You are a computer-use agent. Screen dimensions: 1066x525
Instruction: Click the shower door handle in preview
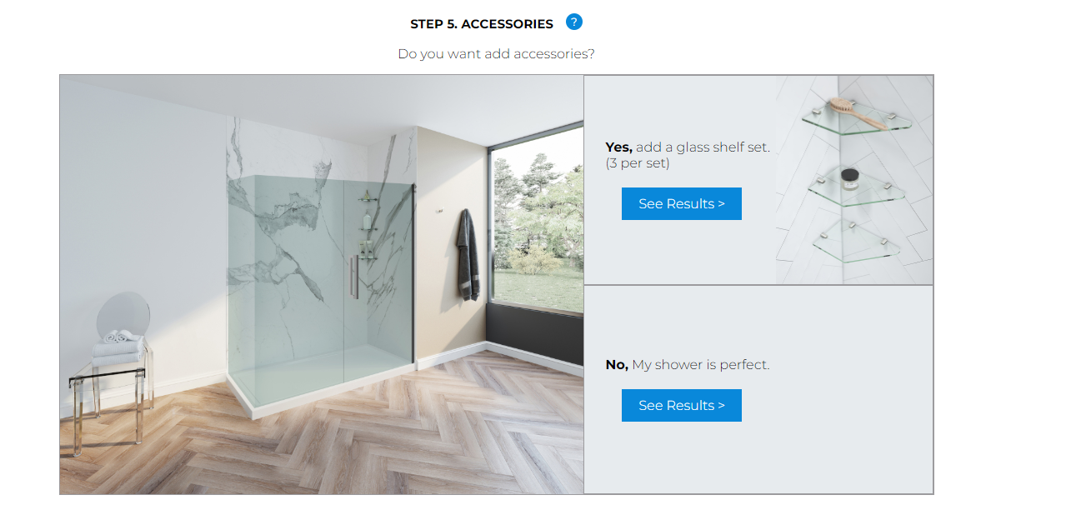pos(354,277)
